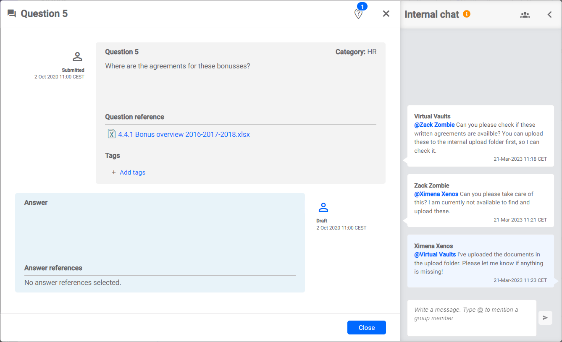Send the chat message with arrow icon

tap(545, 318)
